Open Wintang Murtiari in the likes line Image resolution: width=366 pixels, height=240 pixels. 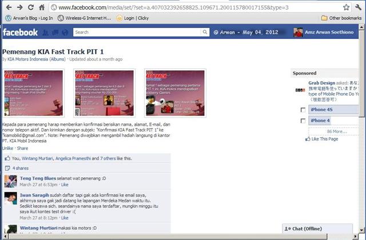point(37,158)
